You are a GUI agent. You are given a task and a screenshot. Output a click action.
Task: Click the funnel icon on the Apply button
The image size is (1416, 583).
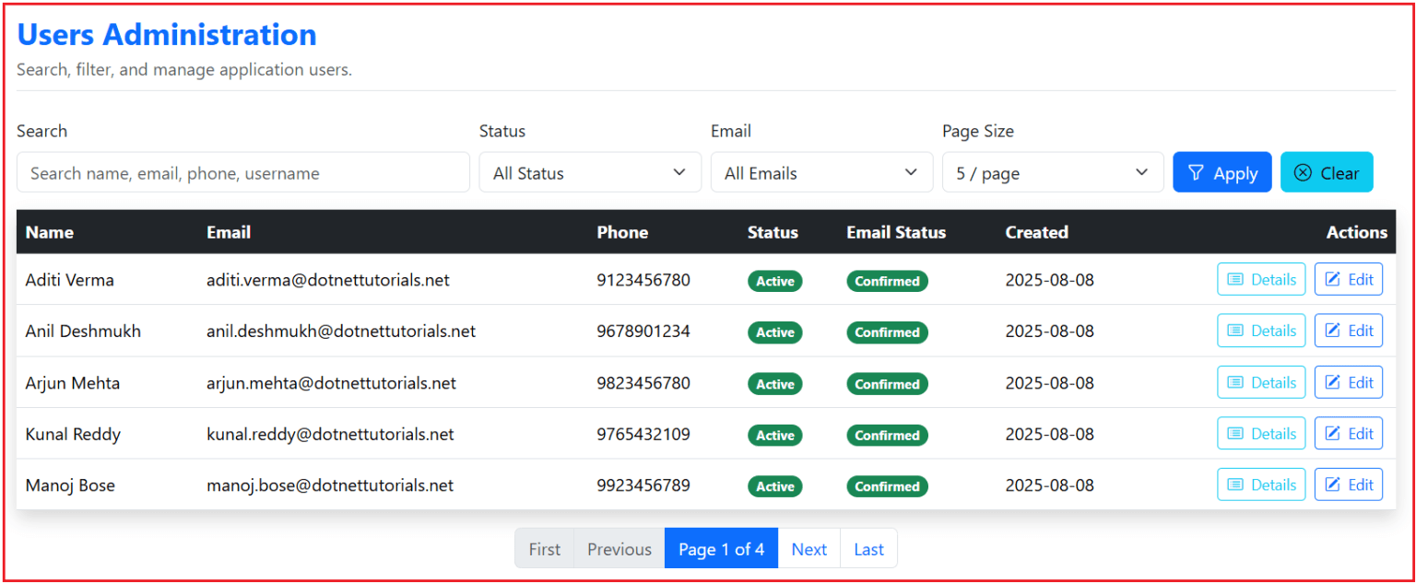tap(1196, 172)
